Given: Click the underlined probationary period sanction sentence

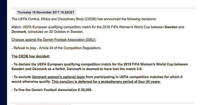Looking at the screenshot, I should [x=106, y=82].
